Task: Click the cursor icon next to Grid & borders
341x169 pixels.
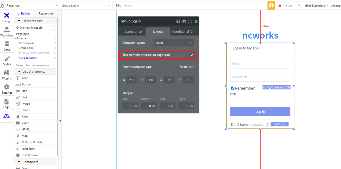Action: [300, 6]
